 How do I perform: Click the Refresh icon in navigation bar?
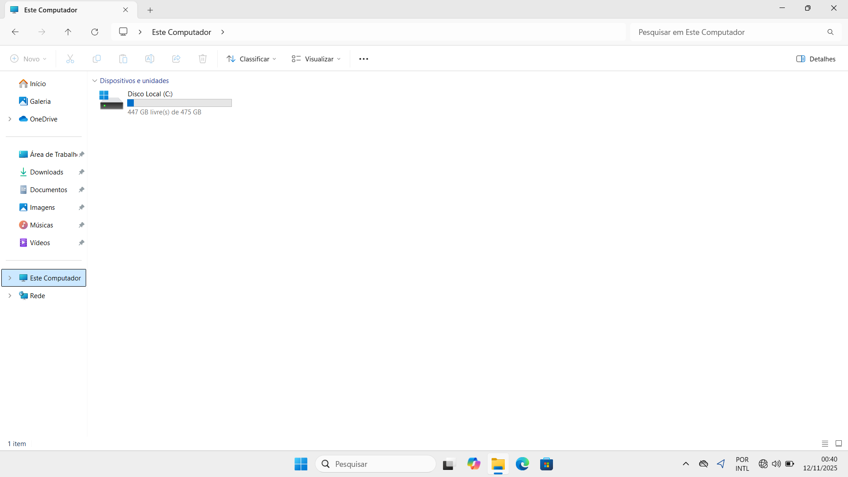[95, 32]
